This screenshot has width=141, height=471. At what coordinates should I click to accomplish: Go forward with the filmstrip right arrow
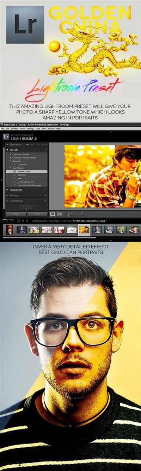[x=27, y=221]
